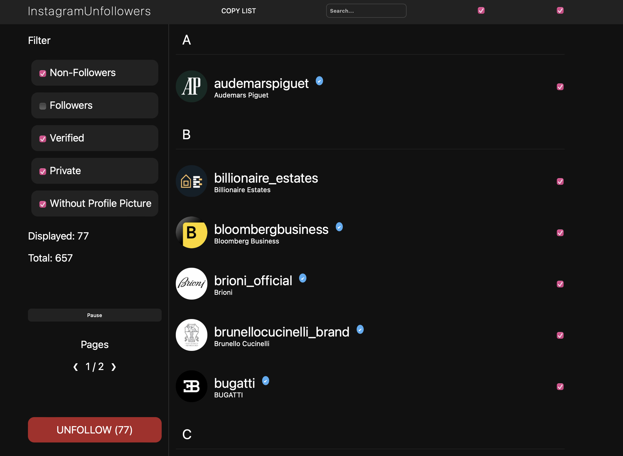
Task: Toggle the rightmost header select-all checkbox
Action: point(560,10)
